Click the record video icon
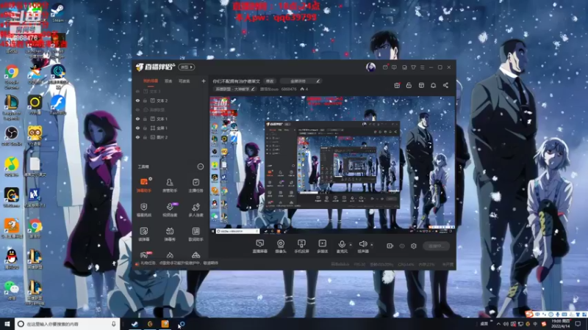The width and height of the screenshot is (588, 330). (390, 246)
